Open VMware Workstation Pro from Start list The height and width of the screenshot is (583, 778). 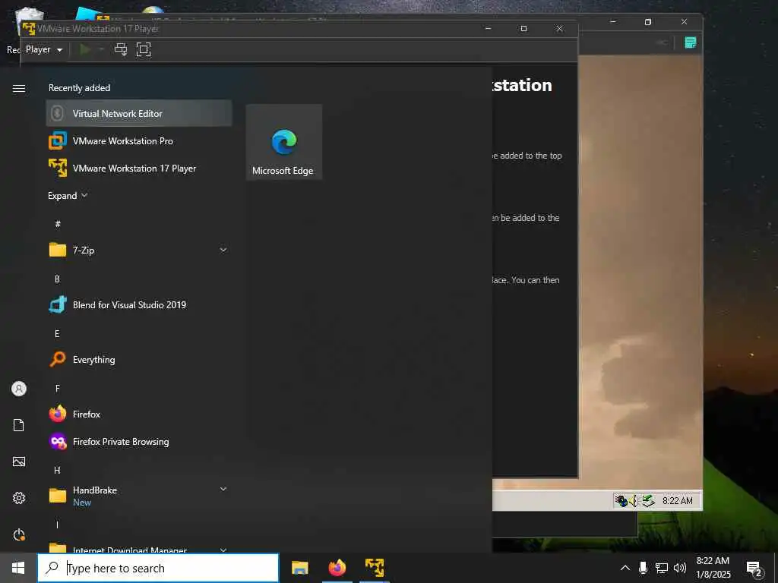coord(139,140)
